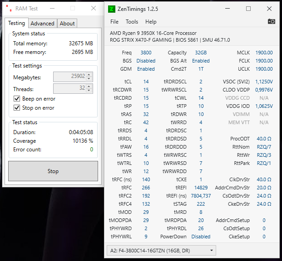
Task: Click the VDDG IOD value 1,0625V
Action: 264,106
